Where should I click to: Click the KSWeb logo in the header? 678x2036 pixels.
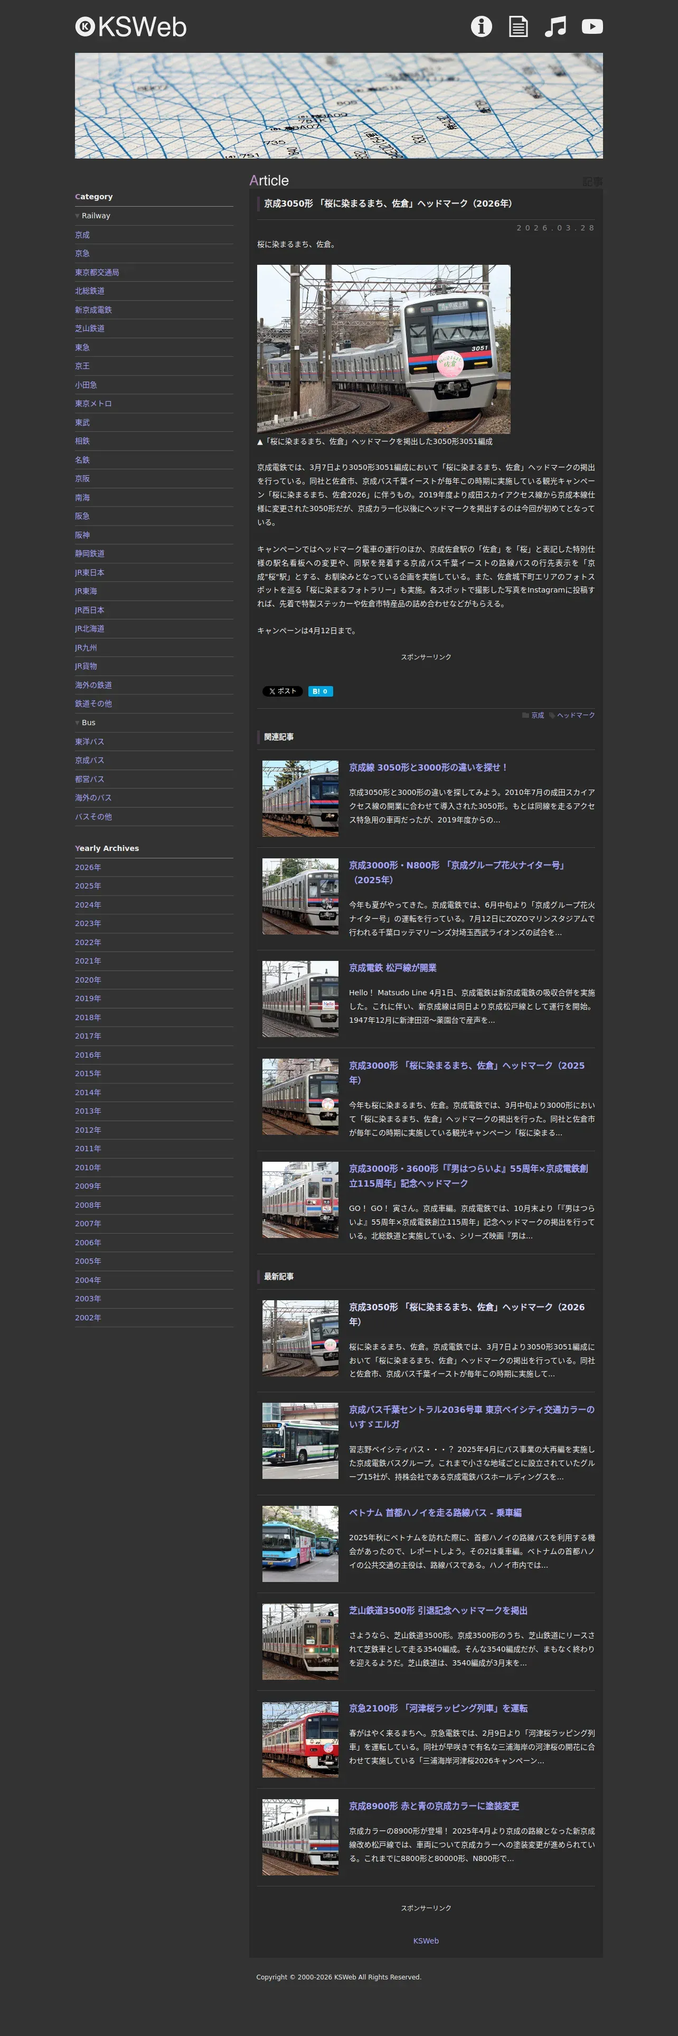[131, 27]
